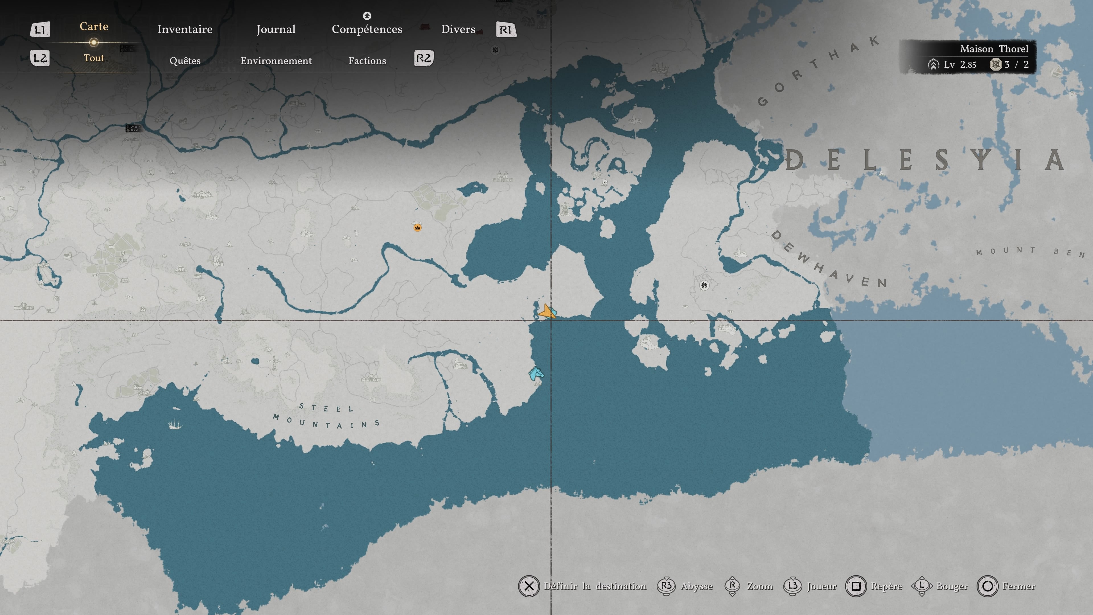Viewport: 1093px width, 615px height.
Task: Select the orange crown marker on the map
Action: coord(418,227)
